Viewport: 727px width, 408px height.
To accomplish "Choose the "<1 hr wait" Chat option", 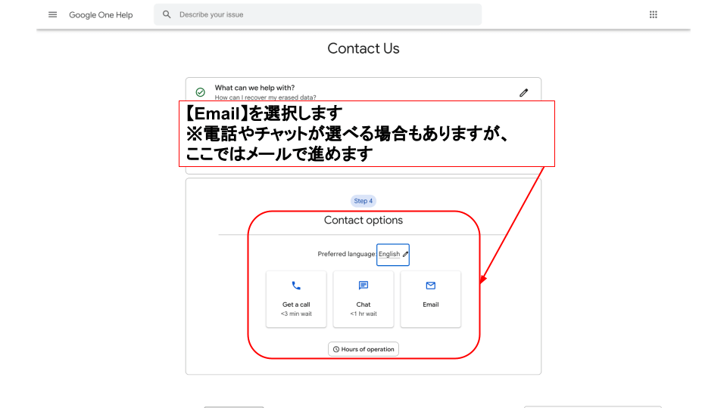I will (x=363, y=314).
